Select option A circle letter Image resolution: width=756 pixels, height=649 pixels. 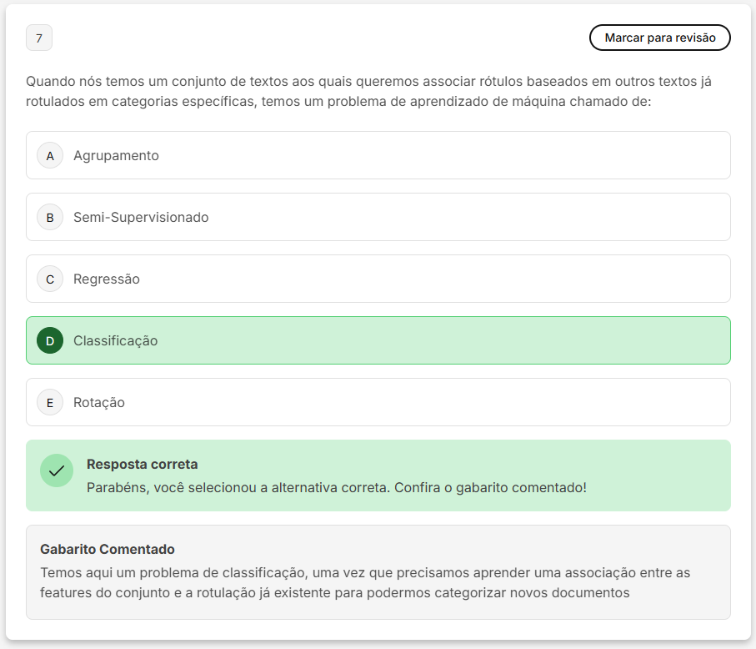pos(50,155)
